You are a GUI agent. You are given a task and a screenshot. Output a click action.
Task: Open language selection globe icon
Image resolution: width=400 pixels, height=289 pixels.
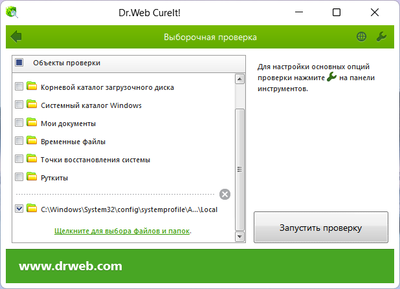point(361,37)
